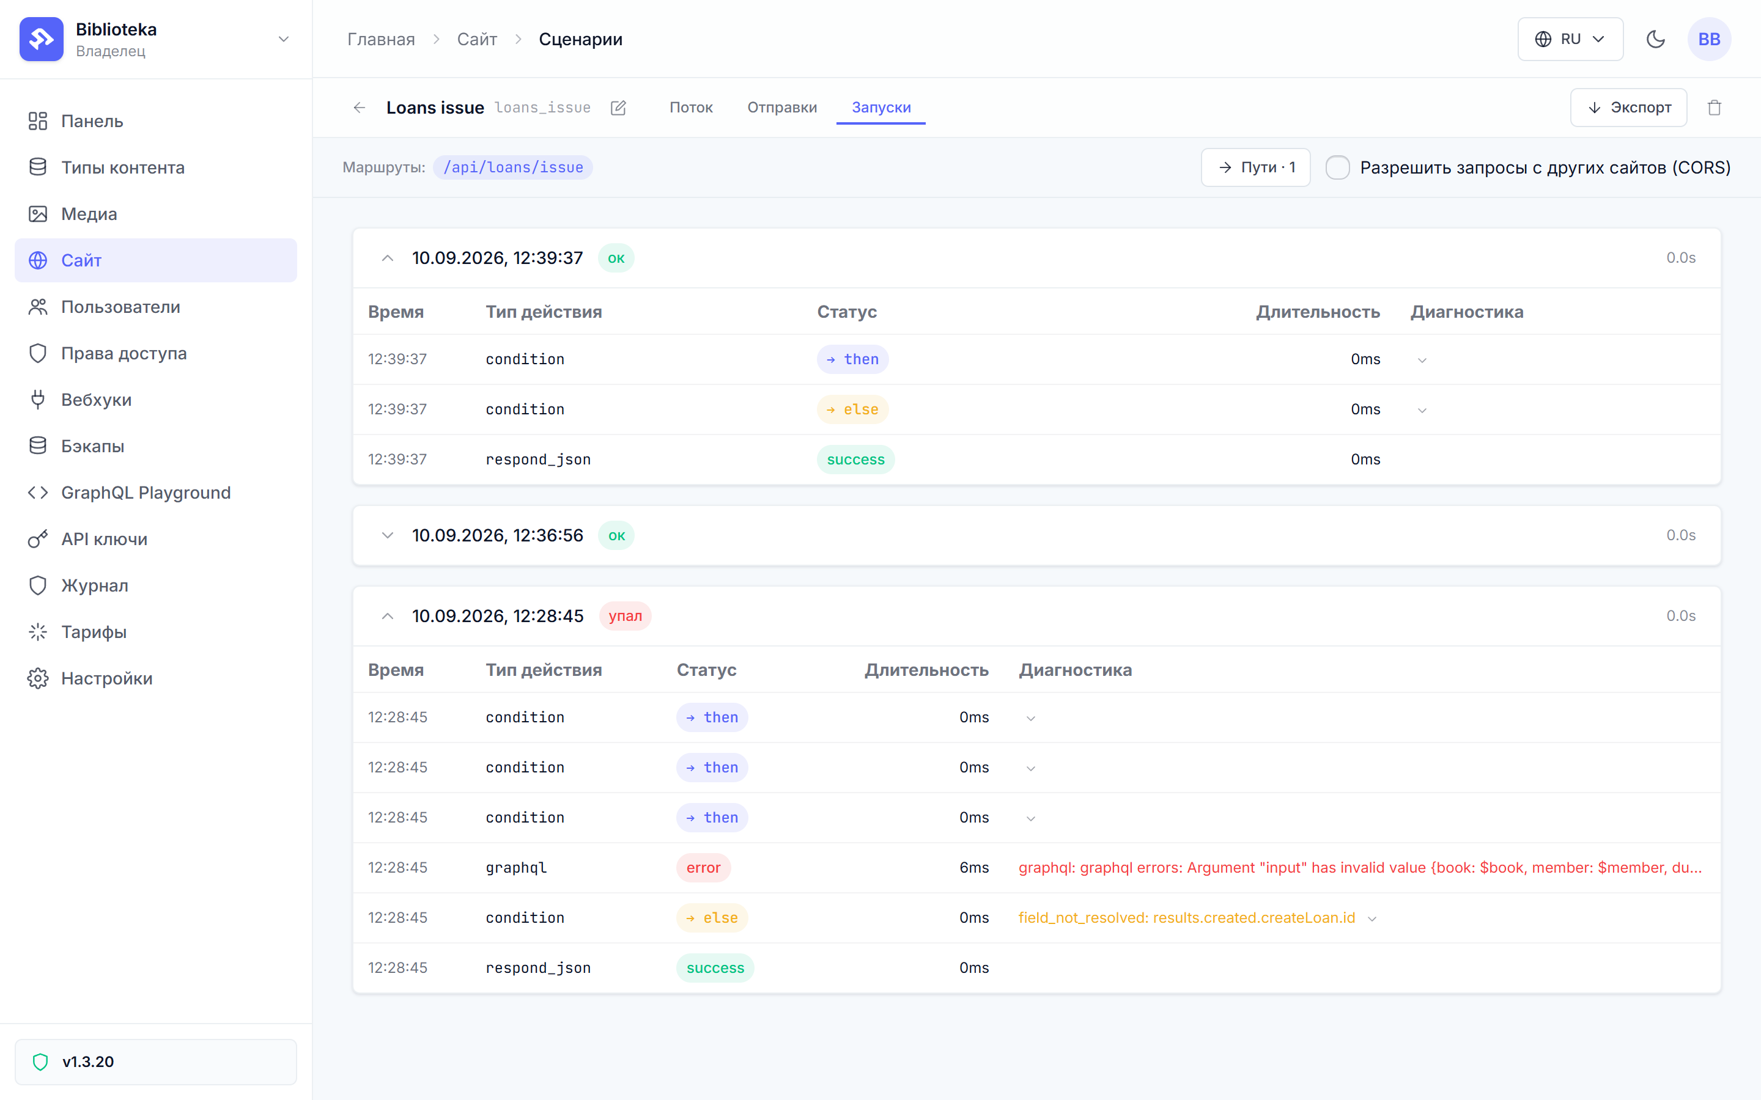
Task: Expand the field_not_resolved diagnostics chevron
Action: [x=1372, y=919]
